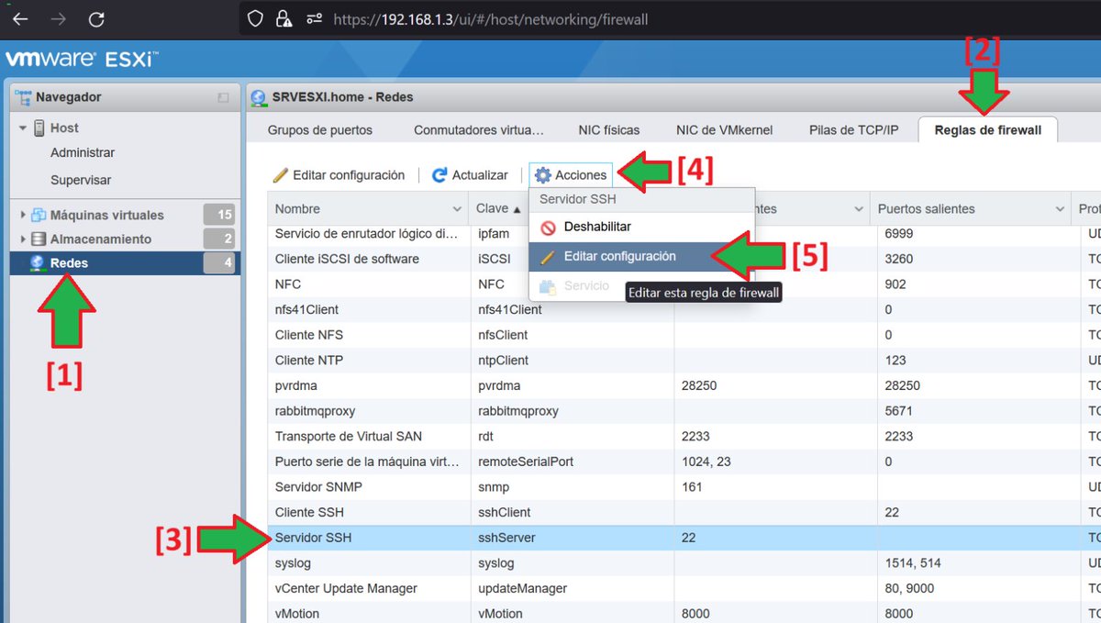This screenshot has width=1101, height=623.
Task: Collapse the Host tree node
Action: (23, 128)
